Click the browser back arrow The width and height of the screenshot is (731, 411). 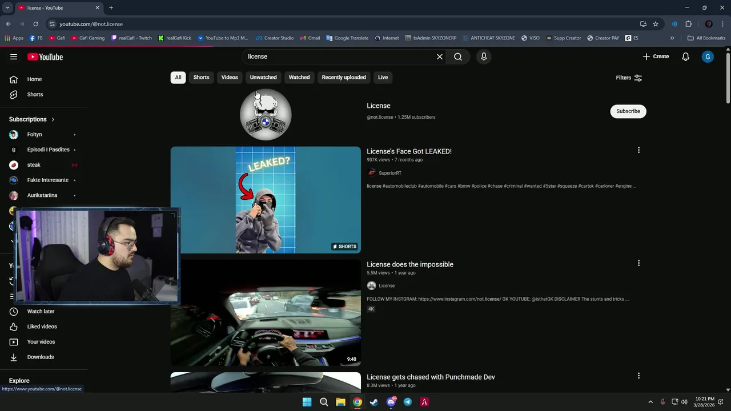pos(8,24)
